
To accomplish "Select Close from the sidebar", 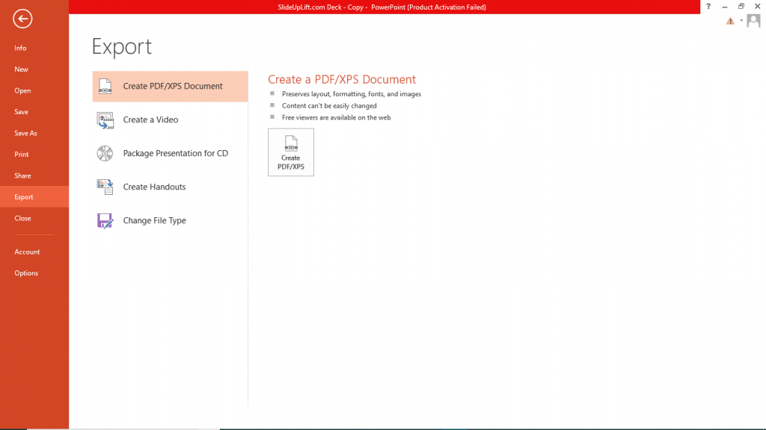I will pos(22,218).
